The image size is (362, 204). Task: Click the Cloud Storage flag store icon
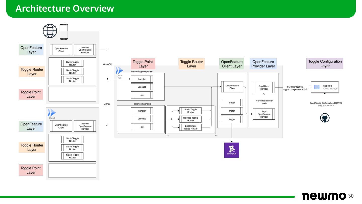[x=317, y=87]
